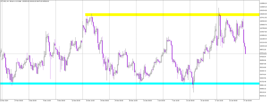Click the 4 Dec 16:00 date label
This screenshot has height=102, width=268.
(x=47, y=100)
